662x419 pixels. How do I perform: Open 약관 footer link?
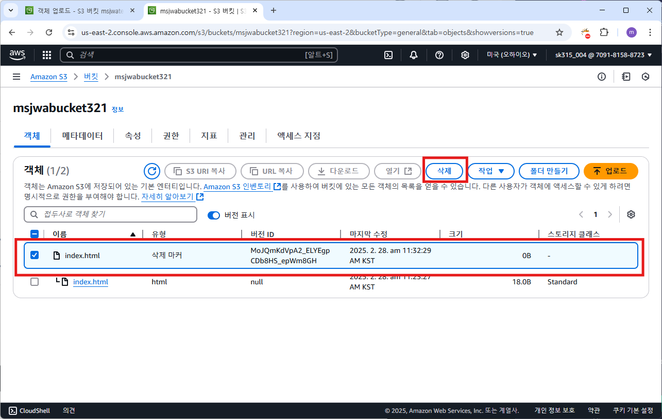click(594, 410)
